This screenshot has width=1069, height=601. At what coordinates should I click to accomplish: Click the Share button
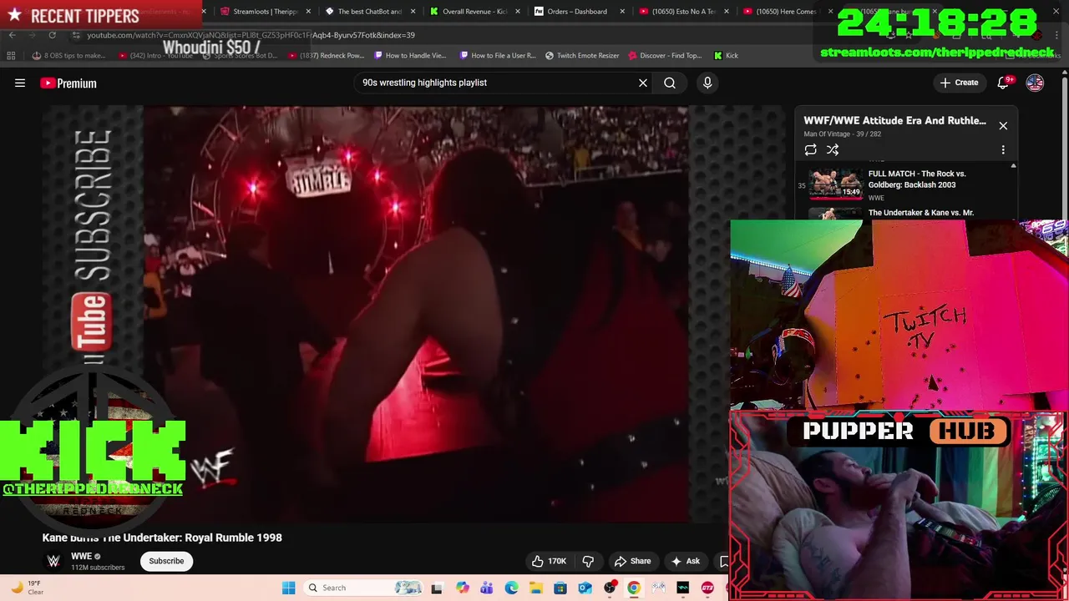point(632,561)
